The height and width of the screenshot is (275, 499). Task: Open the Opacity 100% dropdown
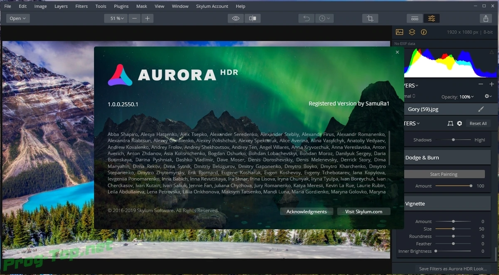click(466, 97)
